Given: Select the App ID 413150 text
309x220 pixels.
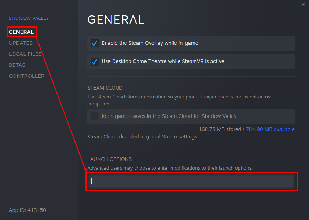Looking at the screenshot, I should tap(27, 210).
